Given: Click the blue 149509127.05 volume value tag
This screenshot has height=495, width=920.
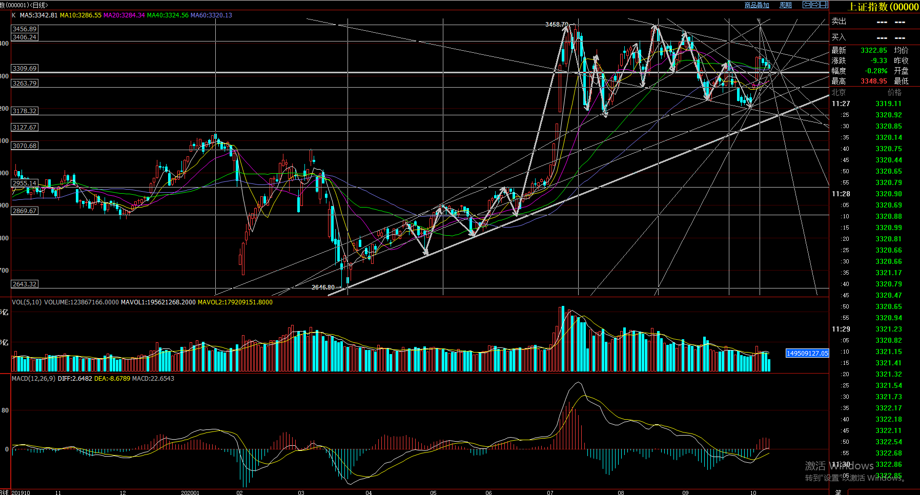Looking at the screenshot, I should 807,353.
